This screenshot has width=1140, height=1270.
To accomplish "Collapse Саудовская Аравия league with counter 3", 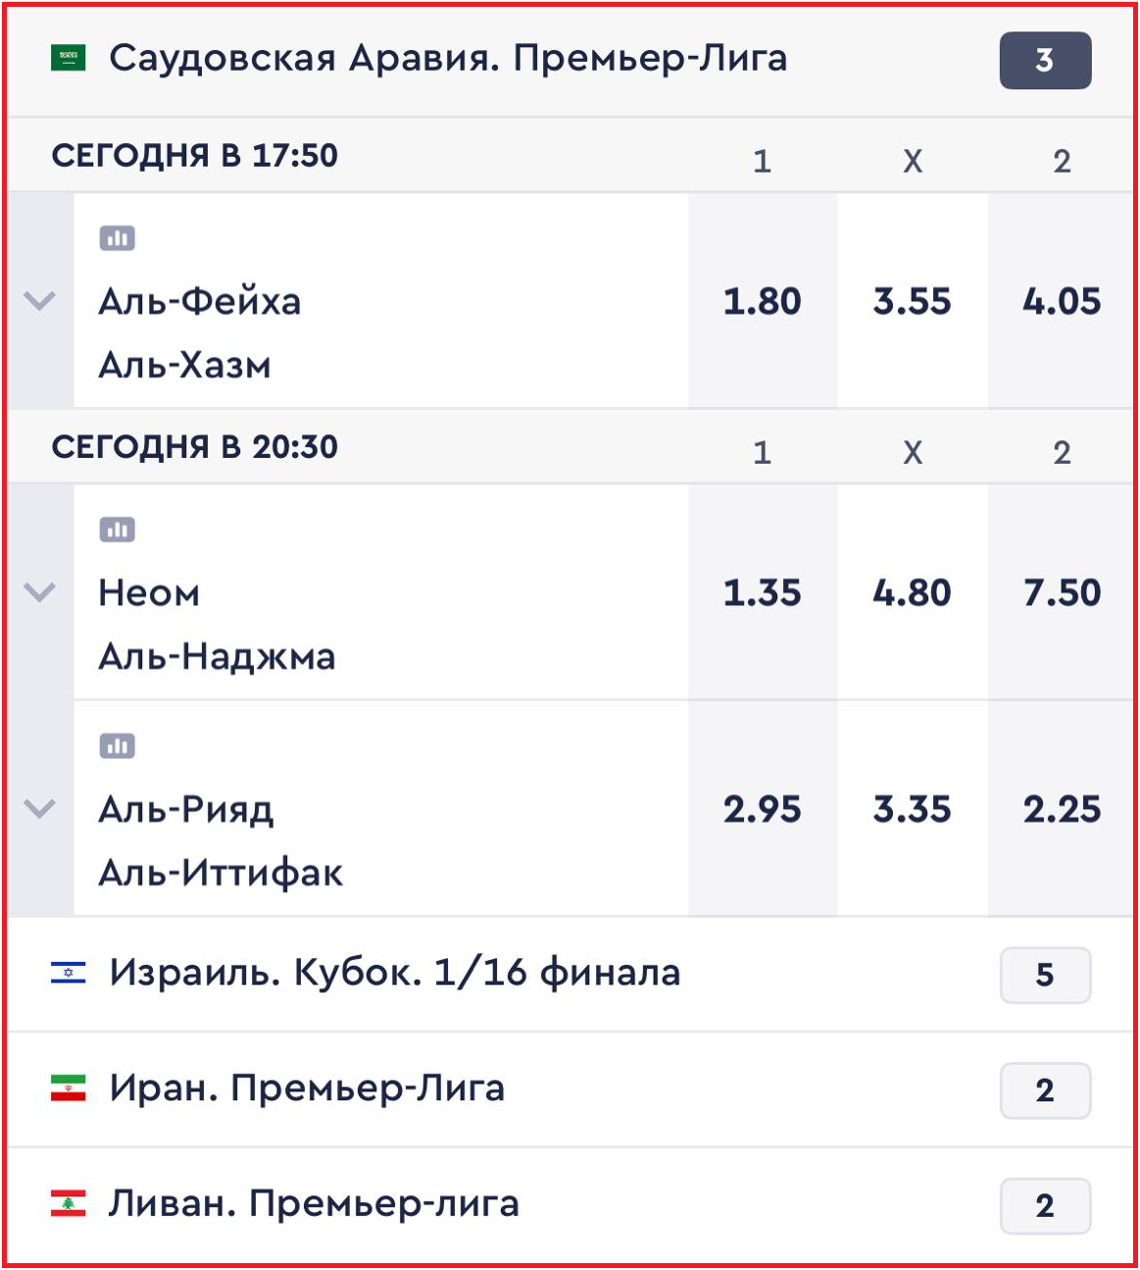I will tap(1045, 61).
